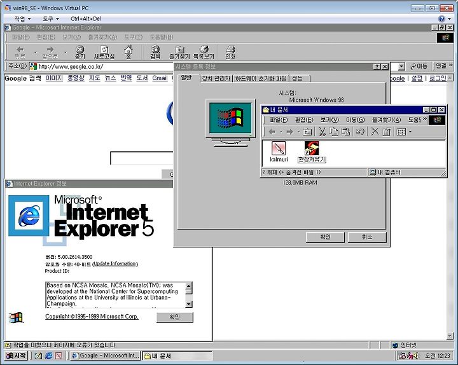Click Forward arrow in 내 문서 window toolbar
Image resolution: width=458 pixels, height=365 pixels.
pos(290,132)
